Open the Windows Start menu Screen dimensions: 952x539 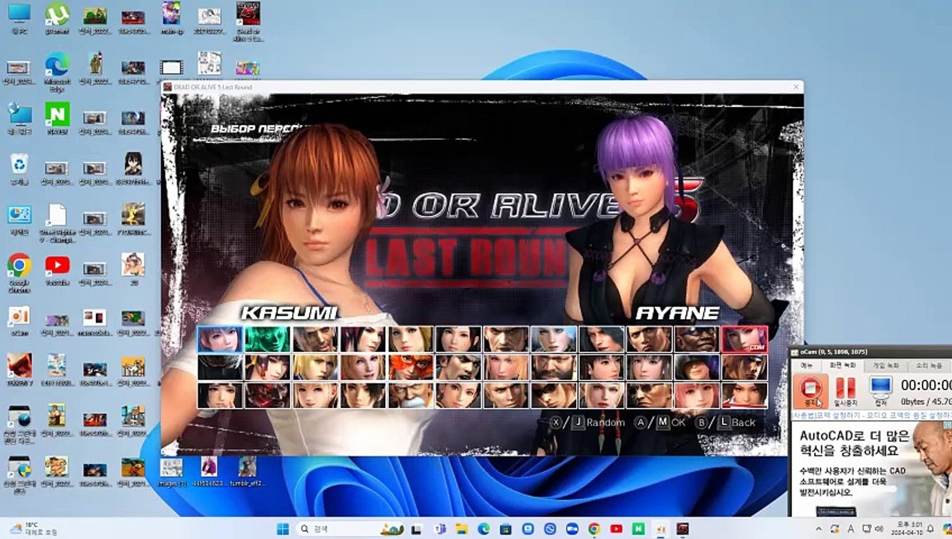point(283,529)
